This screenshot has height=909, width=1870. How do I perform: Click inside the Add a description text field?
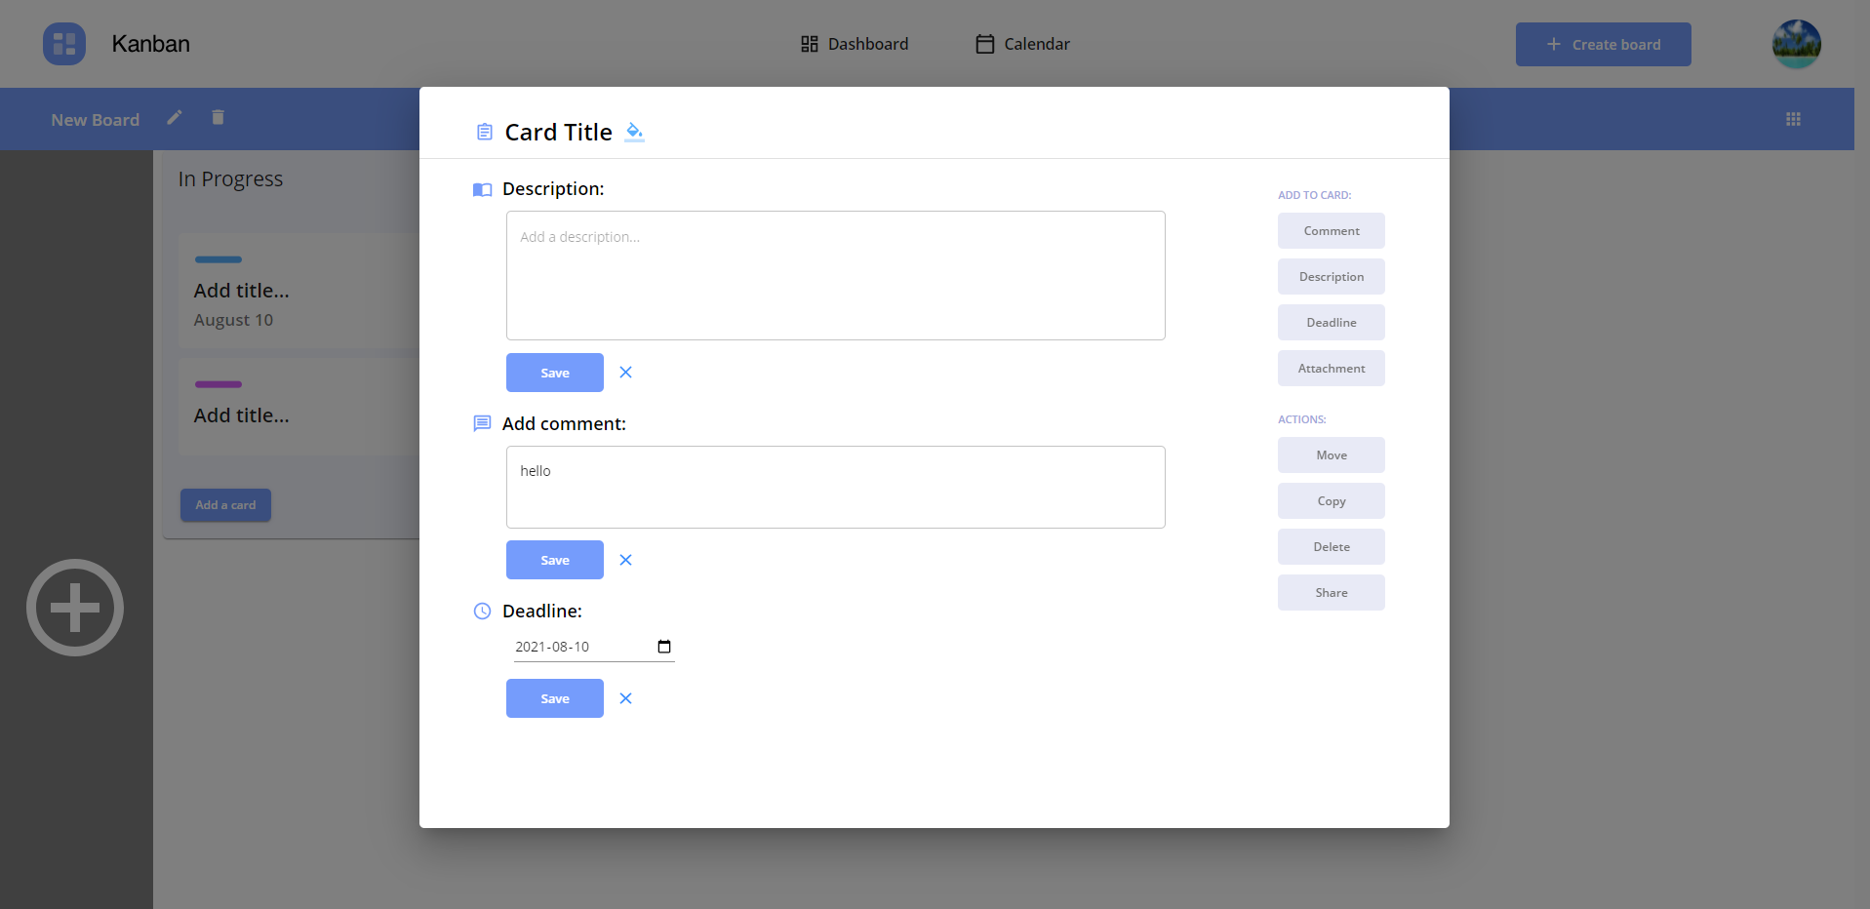click(834, 275)
